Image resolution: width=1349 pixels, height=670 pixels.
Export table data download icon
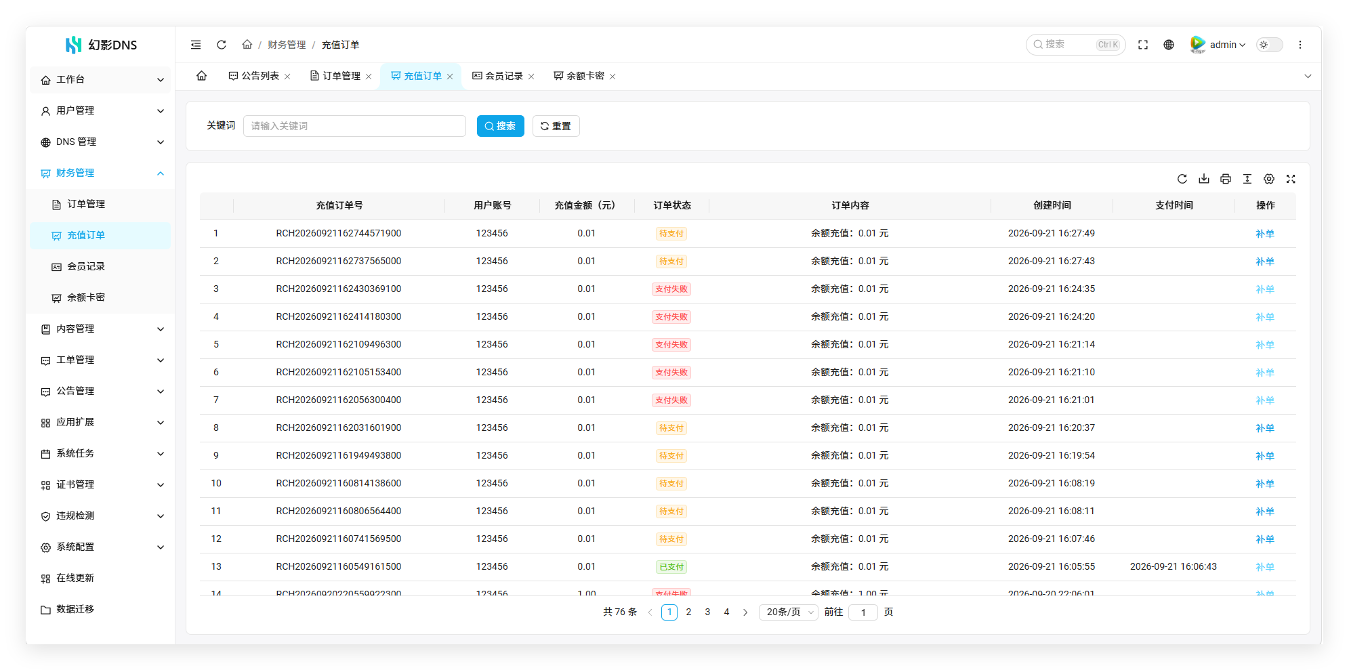(x=1204, y=179)
